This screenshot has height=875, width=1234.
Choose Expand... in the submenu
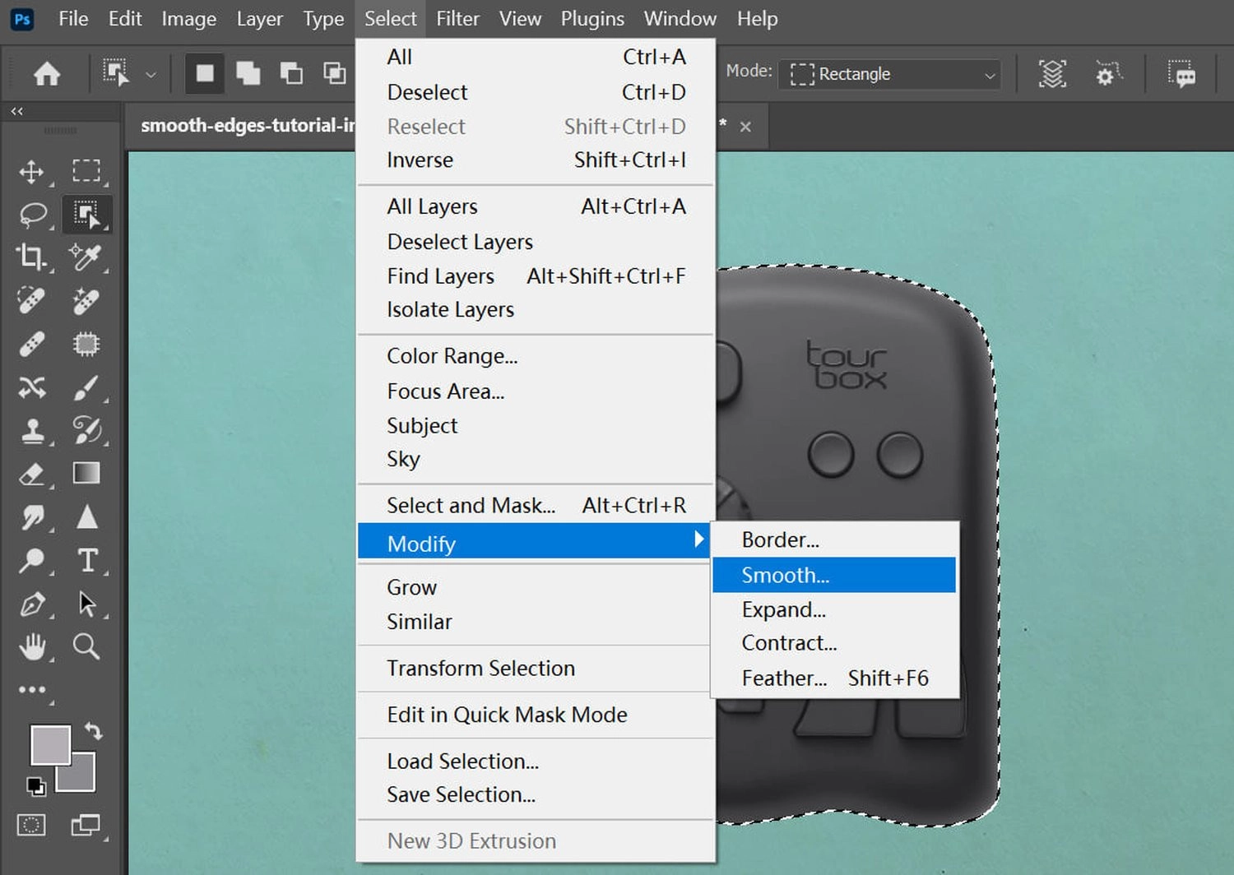tap(834, 609)
